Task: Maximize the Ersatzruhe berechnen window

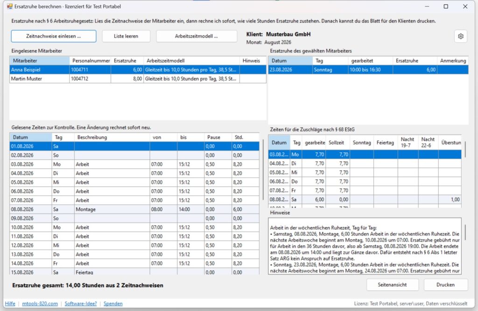Action: point(446,7)
